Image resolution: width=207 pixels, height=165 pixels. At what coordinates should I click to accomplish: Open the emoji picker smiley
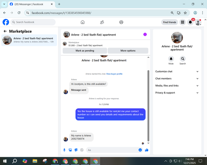pos(140,150)
